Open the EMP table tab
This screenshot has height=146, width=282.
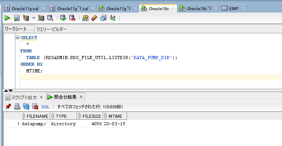[x=234, y=9]
